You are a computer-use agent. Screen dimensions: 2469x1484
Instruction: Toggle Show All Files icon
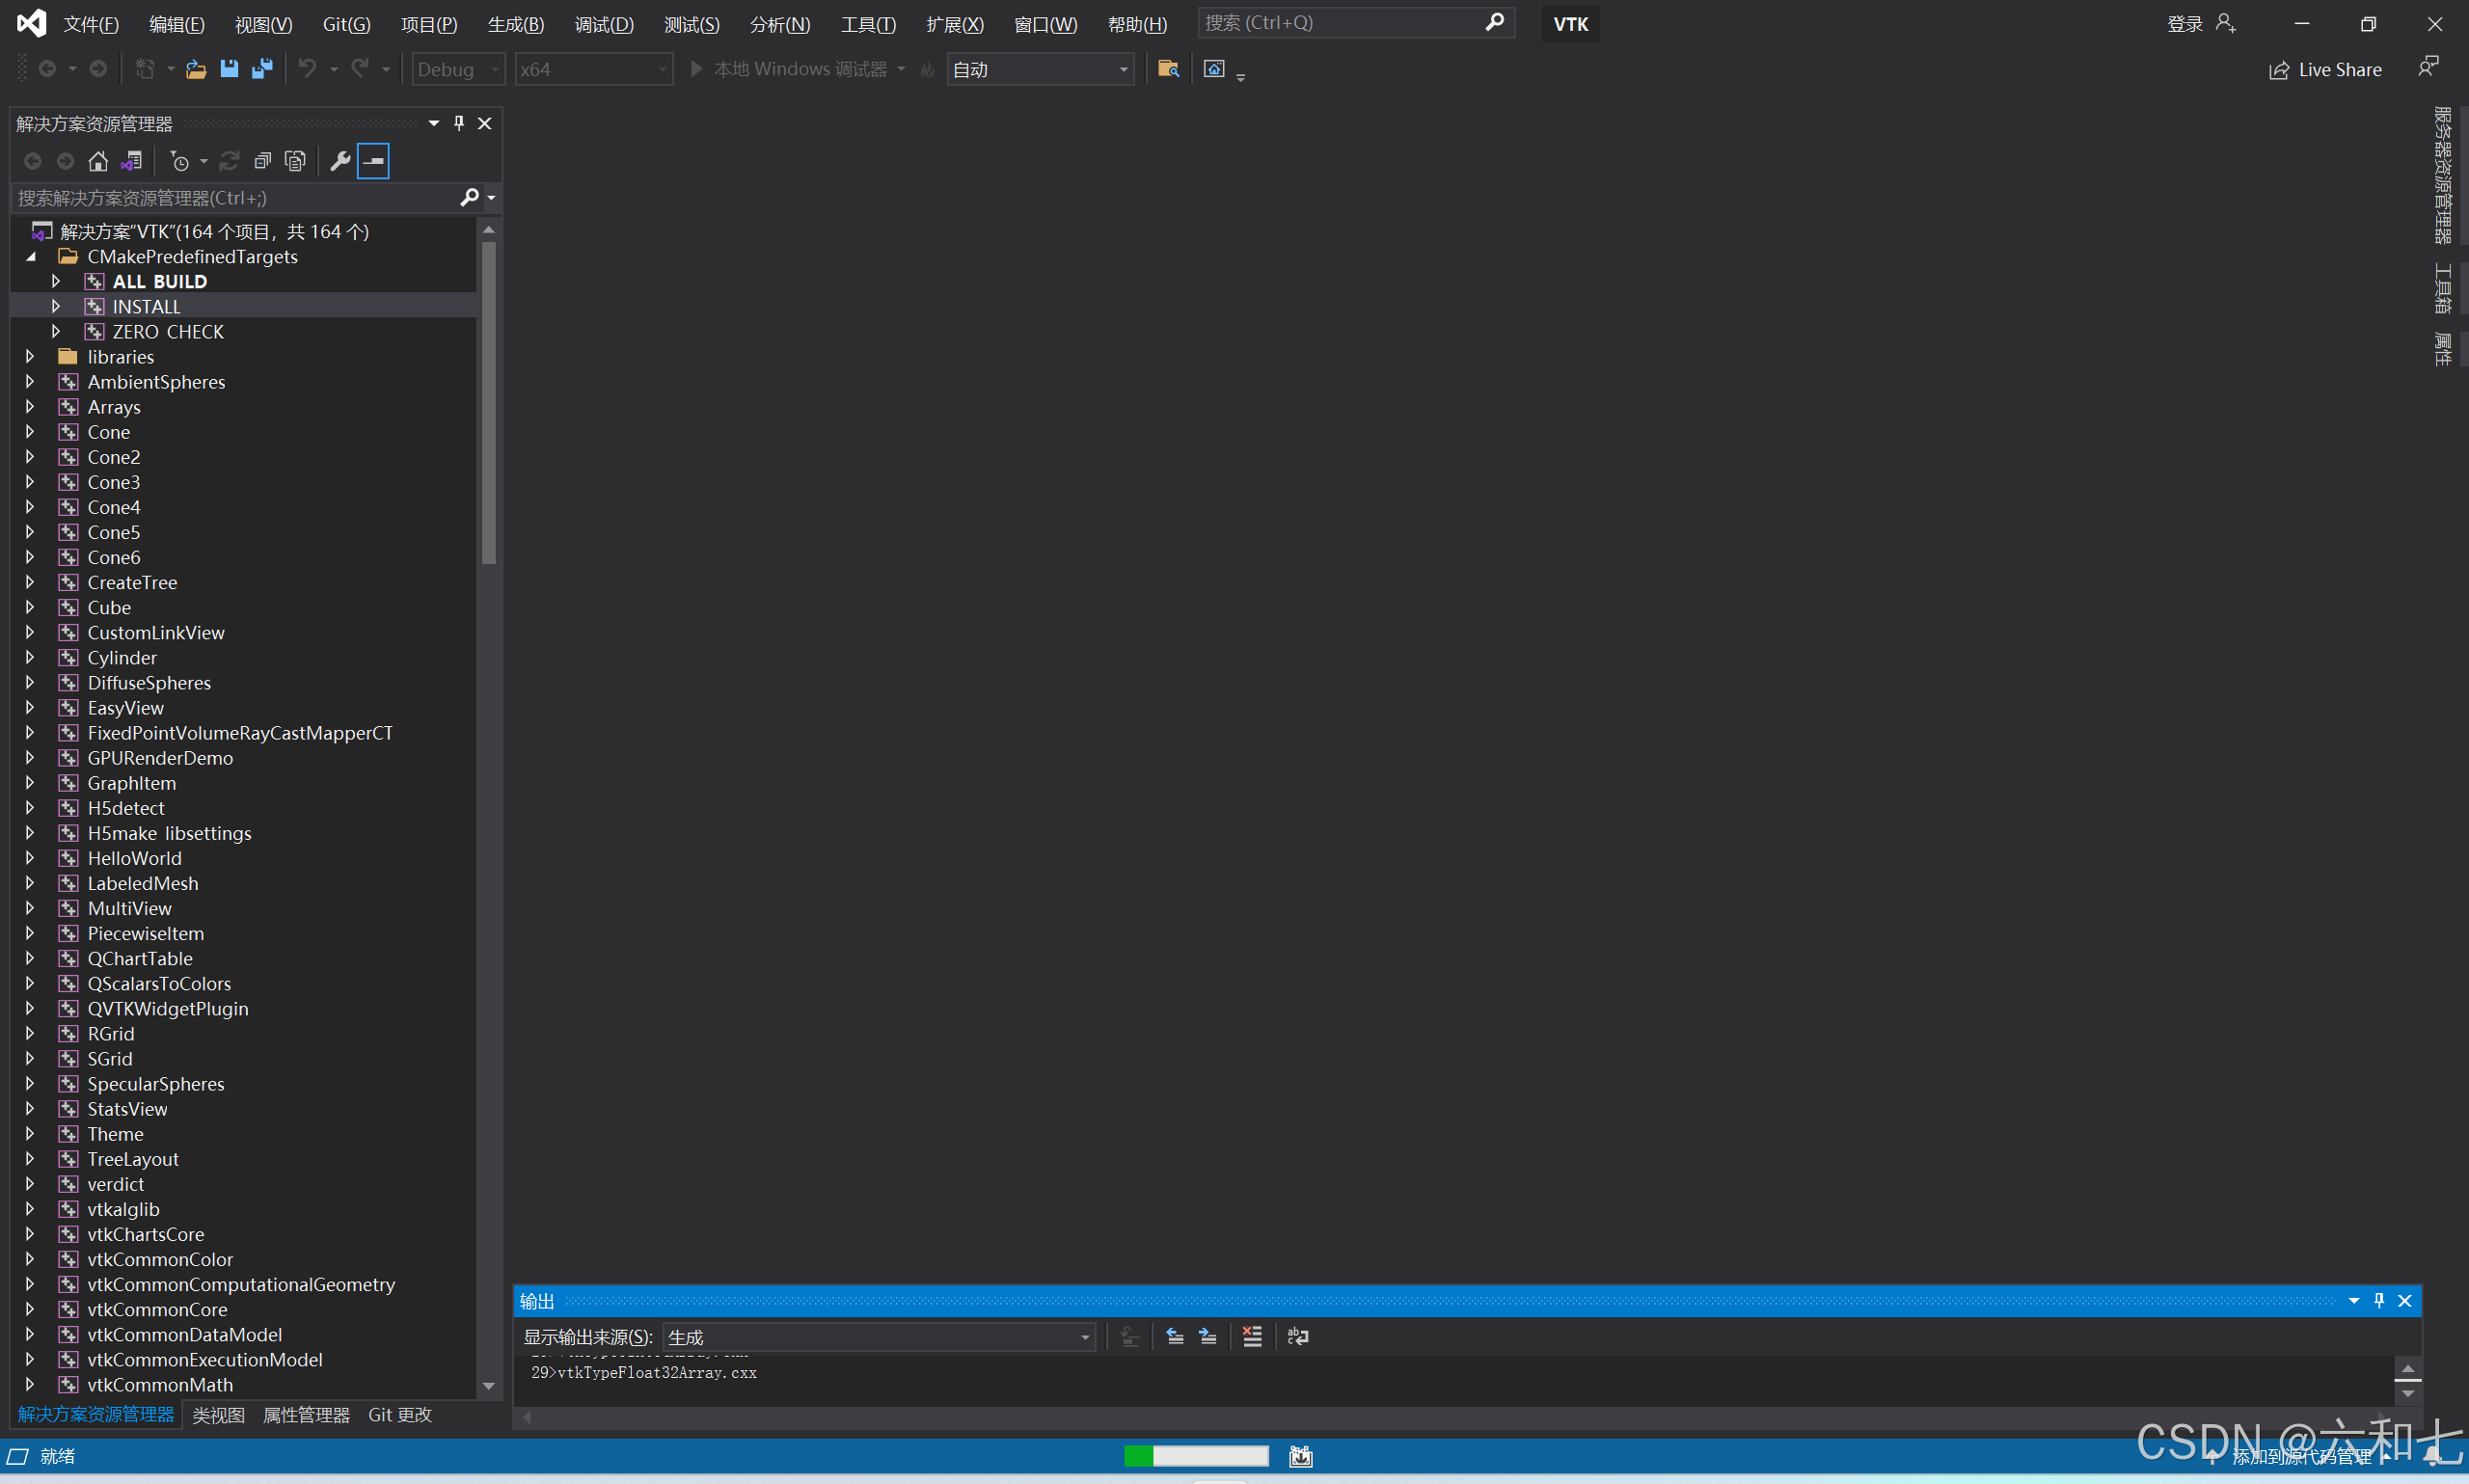(295, 161)
